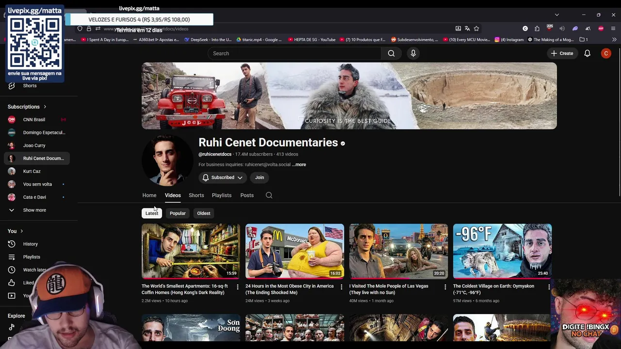The width and height of the screenshot is (621, 349).
Task: Switch to the channel Playlists tab
Action: point(222,195)
